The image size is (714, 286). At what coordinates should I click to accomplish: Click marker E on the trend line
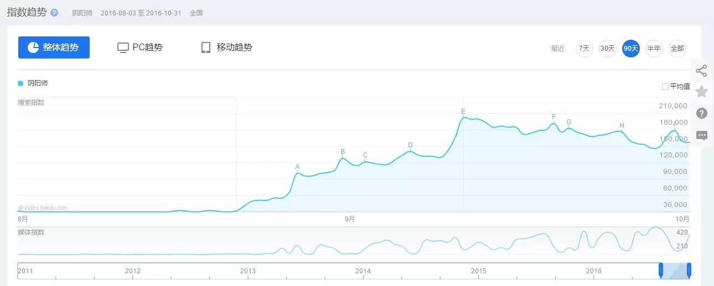[x=463, y=112]
